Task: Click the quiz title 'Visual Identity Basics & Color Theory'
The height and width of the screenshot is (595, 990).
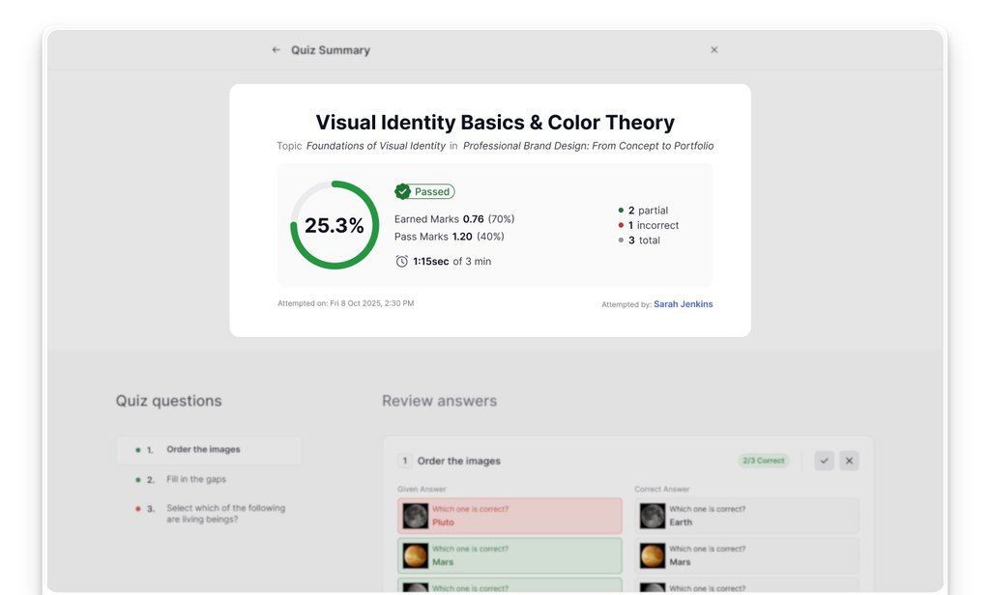Action: click(495, 122)
